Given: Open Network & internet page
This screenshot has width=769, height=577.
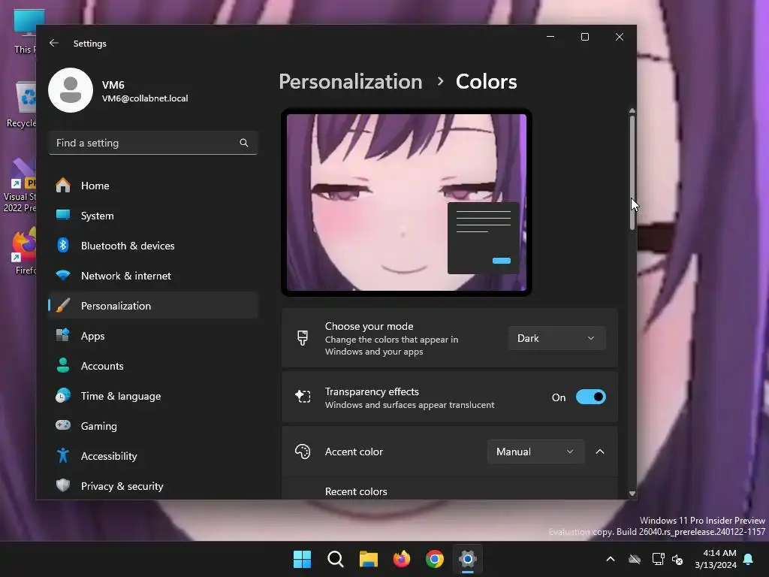Looking at the screenshot, I should click(x=153, y=275).
